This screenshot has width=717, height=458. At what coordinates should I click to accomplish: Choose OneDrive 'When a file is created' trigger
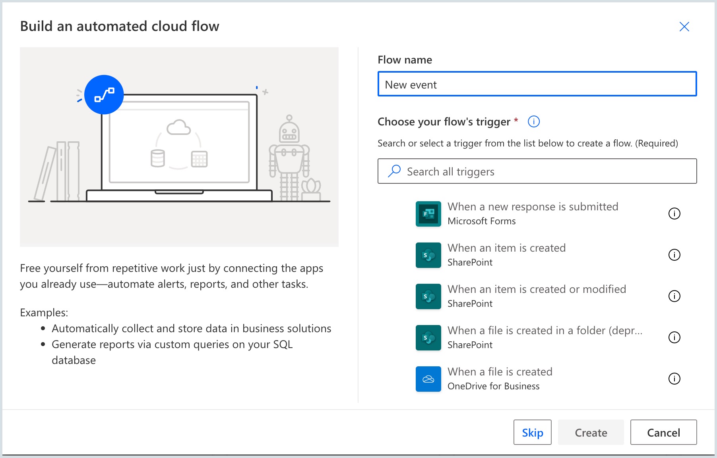click(500, 372)
